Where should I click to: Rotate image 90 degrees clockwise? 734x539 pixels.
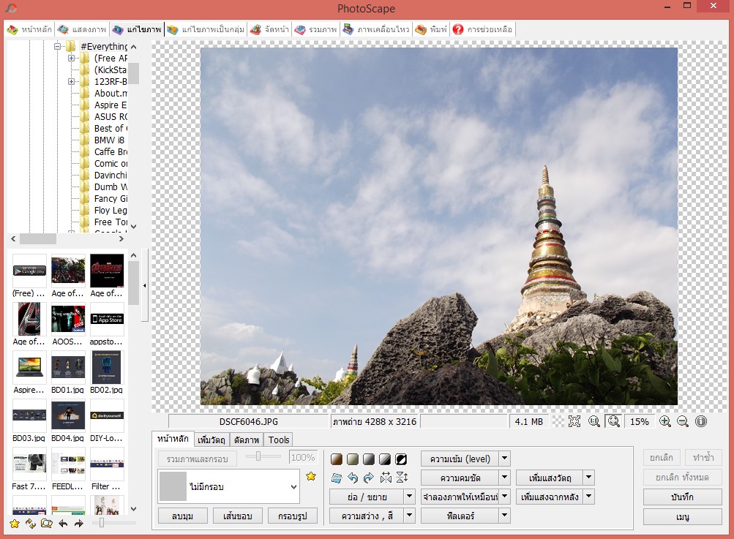[x=369, y=478]
